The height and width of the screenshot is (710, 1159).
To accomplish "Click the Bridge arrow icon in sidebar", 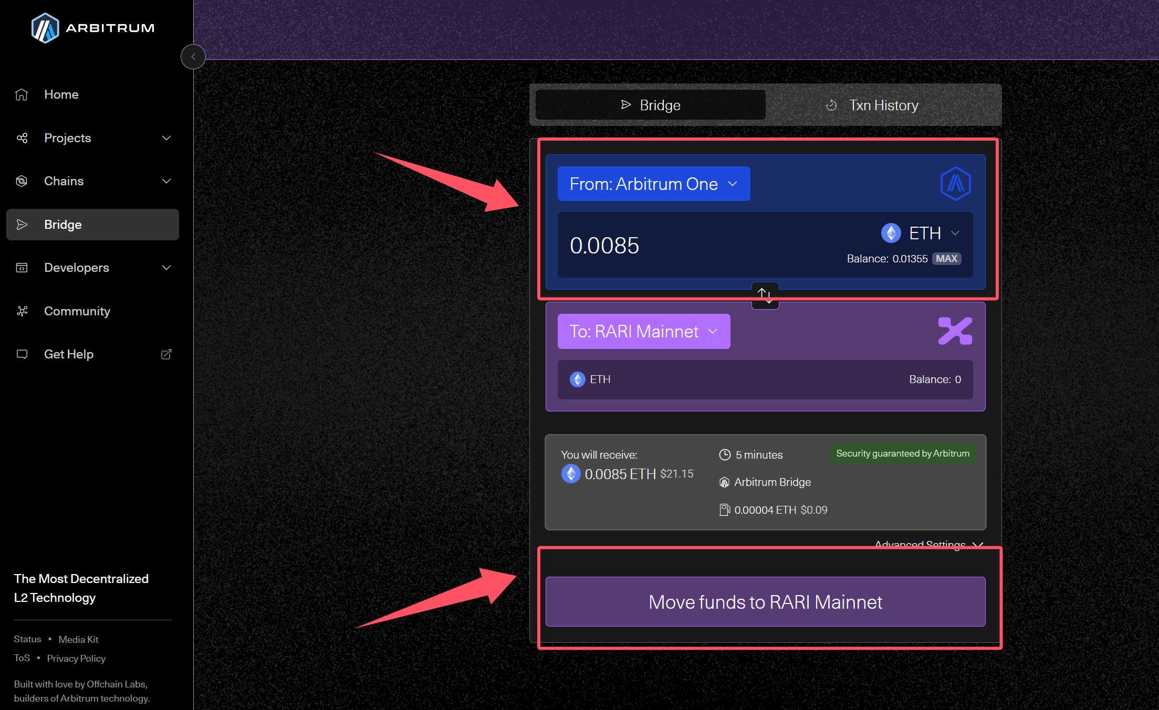I will click(x=22, y=225).
